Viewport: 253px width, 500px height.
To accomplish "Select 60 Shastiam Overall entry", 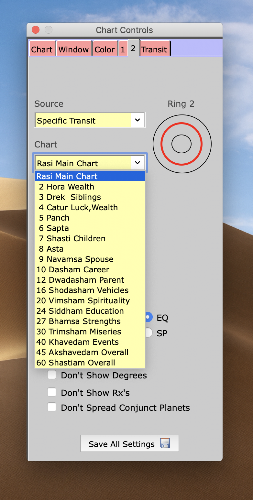I will [76, 363].
